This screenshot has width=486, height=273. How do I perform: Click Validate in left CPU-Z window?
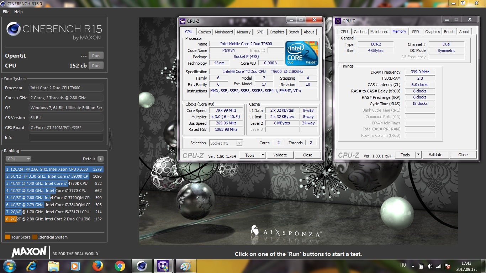pos(280,155)
